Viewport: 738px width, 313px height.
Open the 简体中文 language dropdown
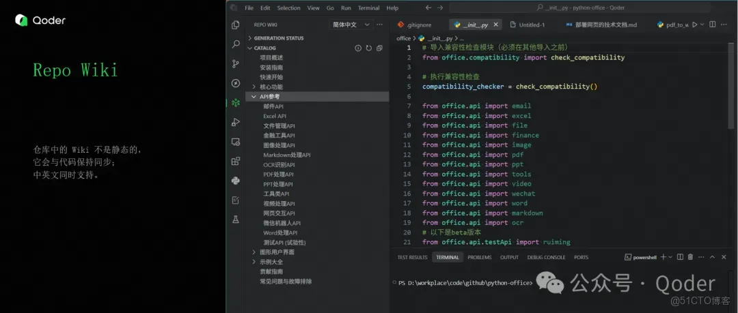tap(352, 25)
